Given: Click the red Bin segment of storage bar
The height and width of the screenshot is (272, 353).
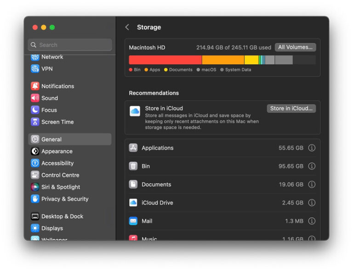Looking at the screenshot, I should [x=165, y=60].
